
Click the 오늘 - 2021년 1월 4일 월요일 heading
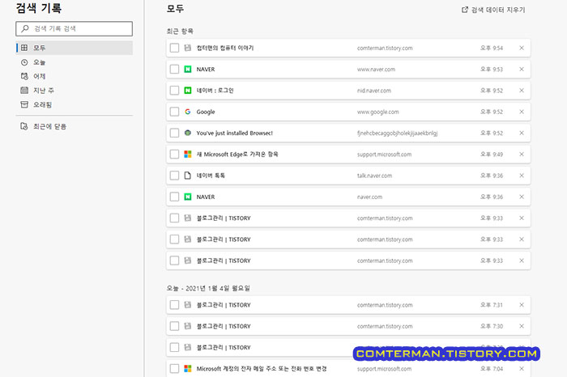[208, 288]
